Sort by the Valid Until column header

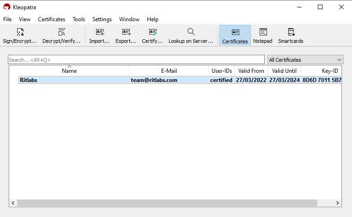pyautogui.click(x=284, y=71)
